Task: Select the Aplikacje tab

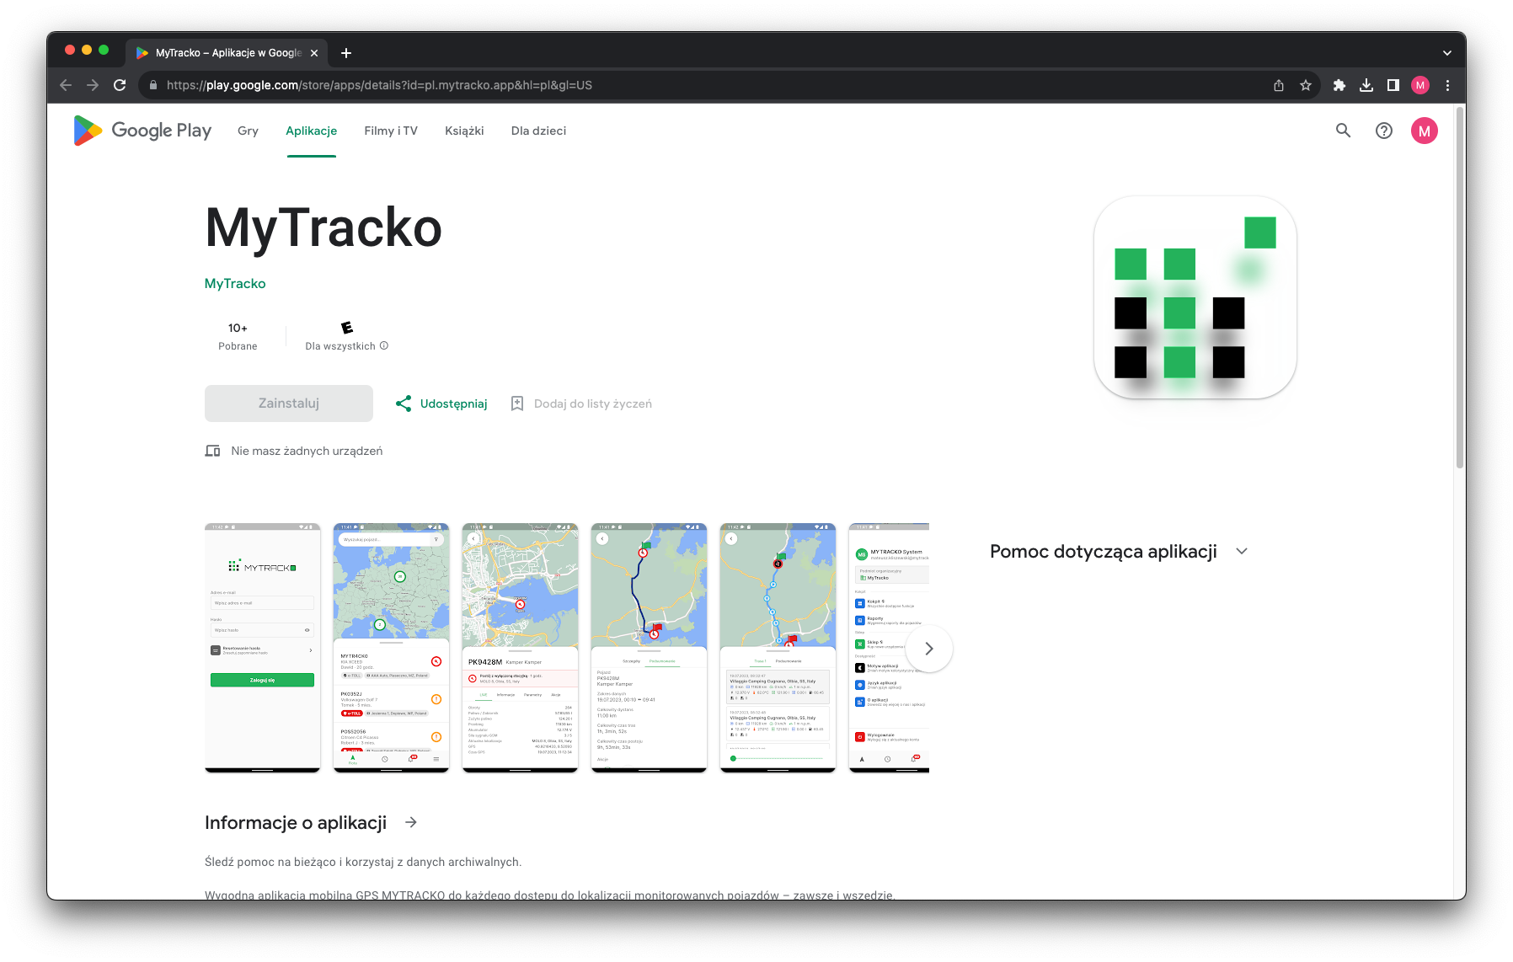Action: point(311,131)
